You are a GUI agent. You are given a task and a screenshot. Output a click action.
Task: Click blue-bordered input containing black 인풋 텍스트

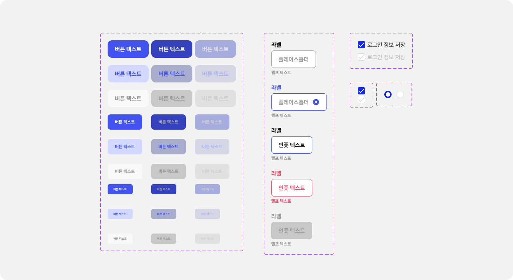(x=292, y=145)
